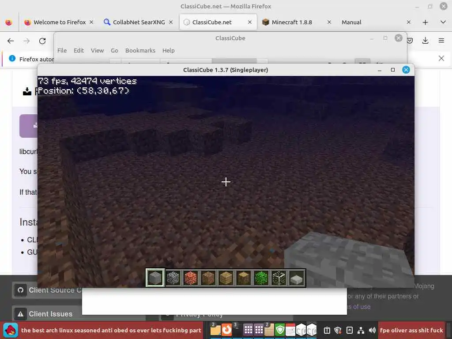Click the clipboard notification tray icon
Screen dimensions: 452x339
[327, 330]
